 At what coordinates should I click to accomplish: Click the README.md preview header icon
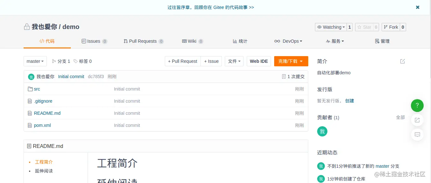click(x=29, y=146)
